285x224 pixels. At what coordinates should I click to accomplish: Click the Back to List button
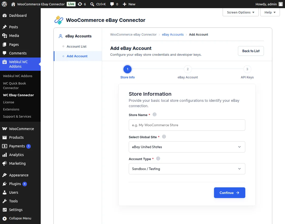[251, 51]
